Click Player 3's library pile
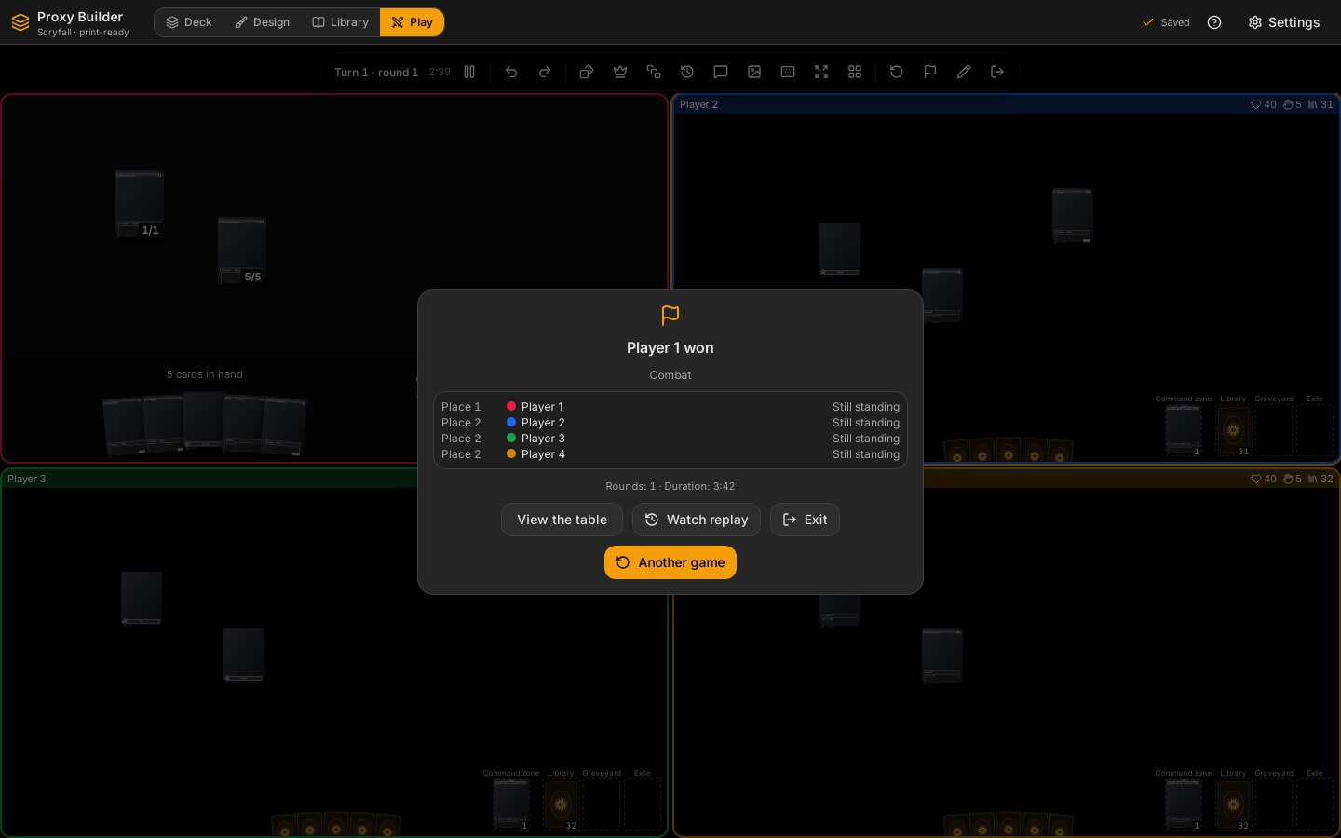Viewport: 1341px width, 838px height. coord(561,804)
